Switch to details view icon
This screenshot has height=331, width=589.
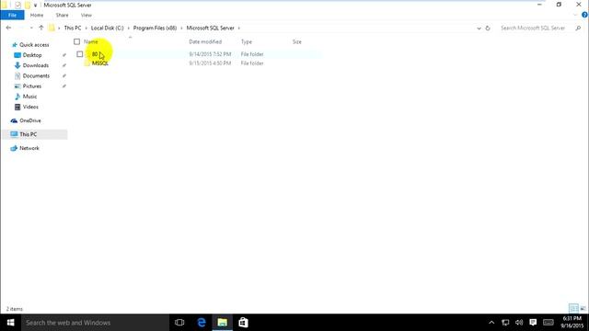click(x=573, y=309)
